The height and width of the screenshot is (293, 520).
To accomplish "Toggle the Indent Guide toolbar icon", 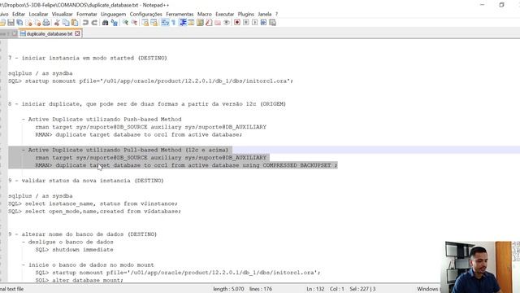I will coord(183,23).
